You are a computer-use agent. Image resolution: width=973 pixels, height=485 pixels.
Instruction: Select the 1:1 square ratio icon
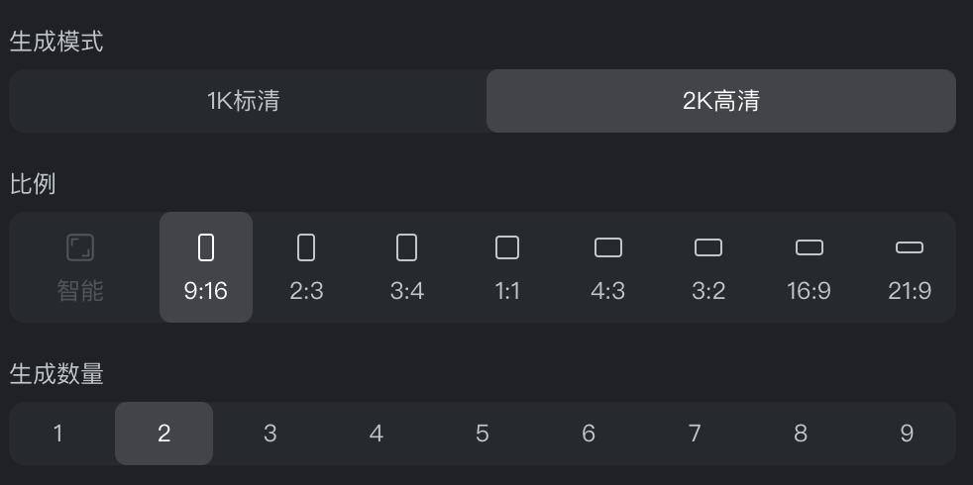(507, 247)
